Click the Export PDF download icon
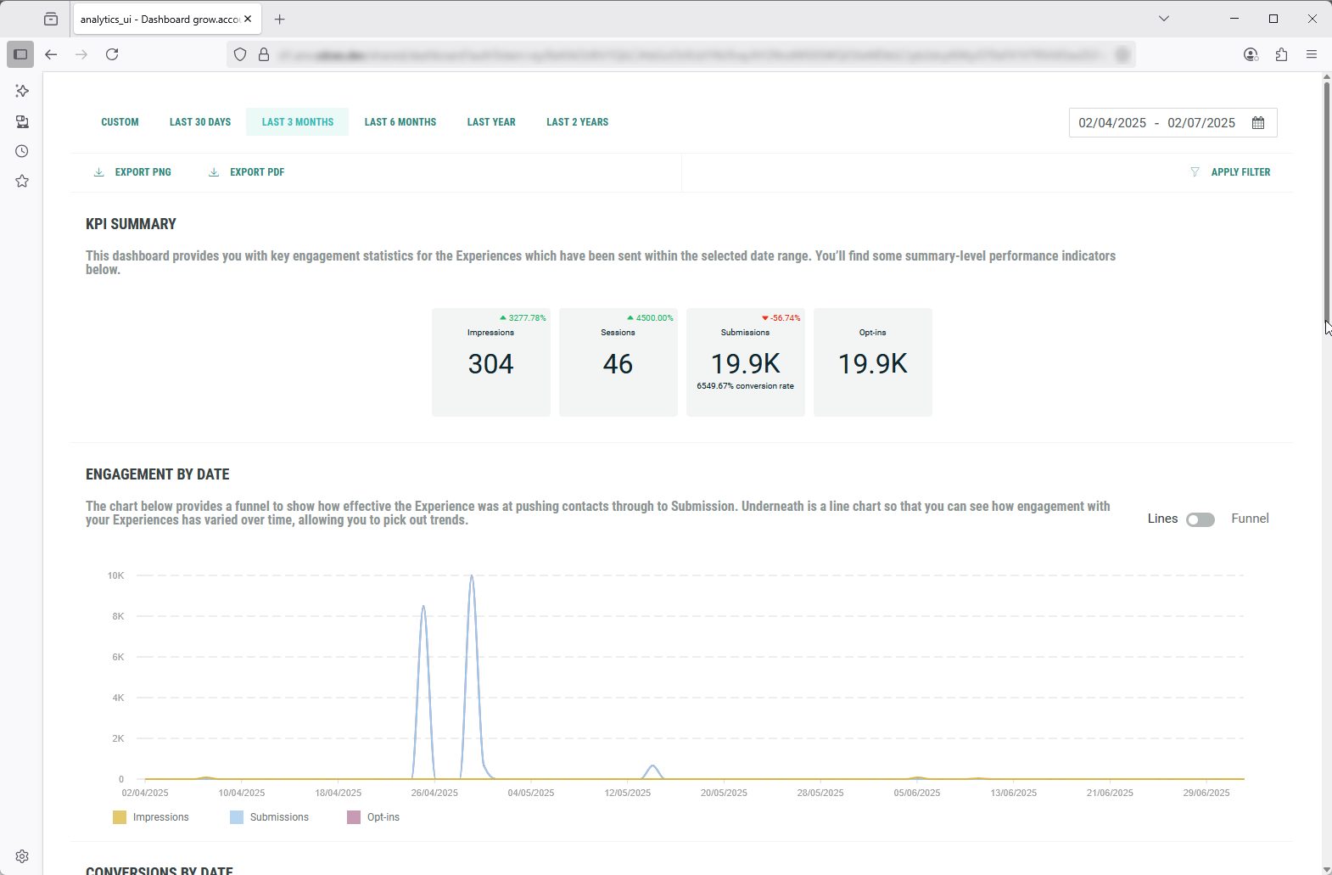This screenshot has height=875, width=1332. point(214,172)
